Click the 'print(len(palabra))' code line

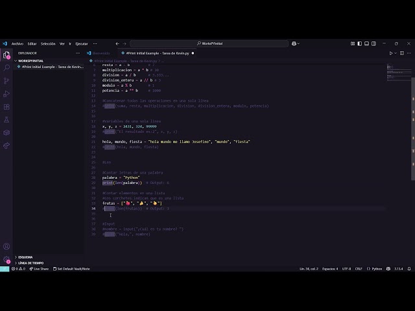point(122,183)
